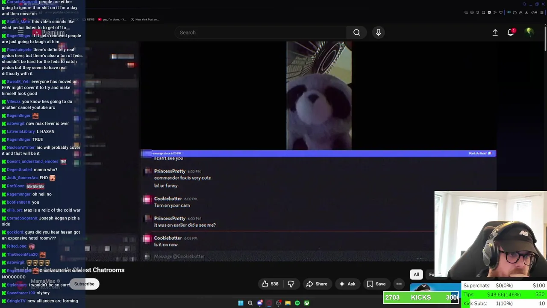Open the three-dot more actions menu

[x=399, y=284]
